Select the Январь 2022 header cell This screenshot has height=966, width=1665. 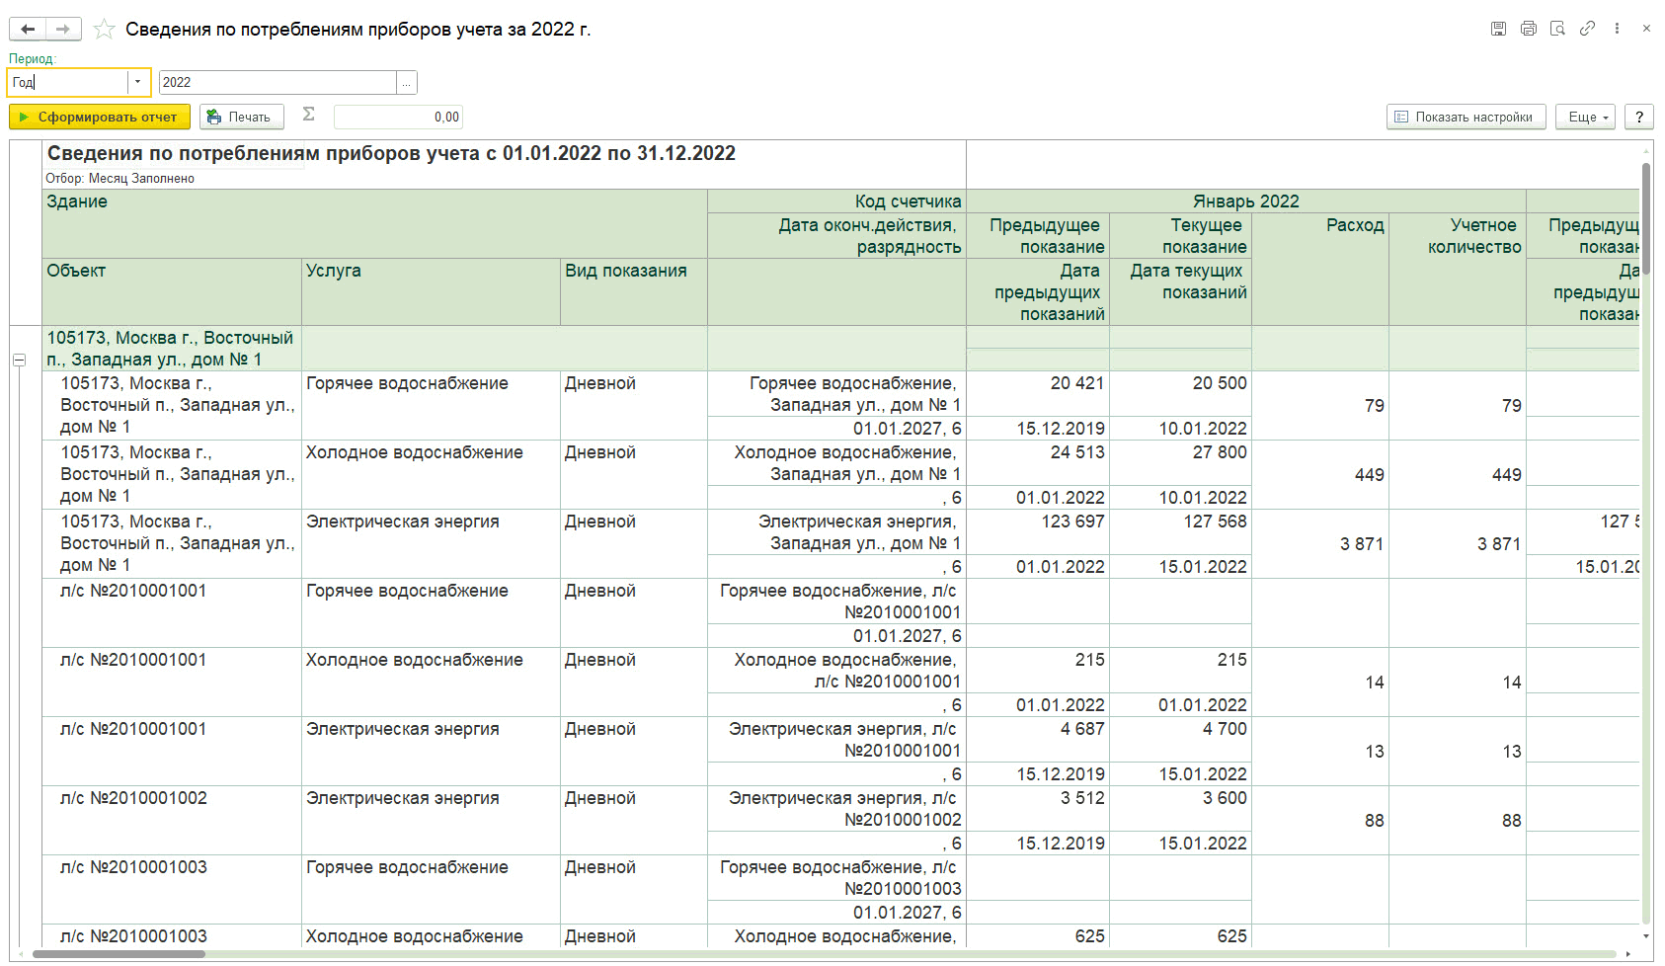(1246, 201)
